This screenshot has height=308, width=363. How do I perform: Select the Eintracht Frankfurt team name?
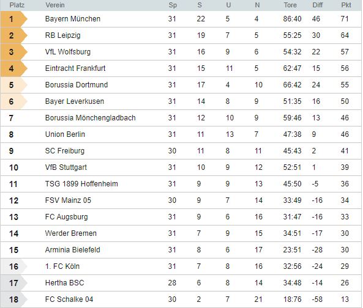pos(75,68)
